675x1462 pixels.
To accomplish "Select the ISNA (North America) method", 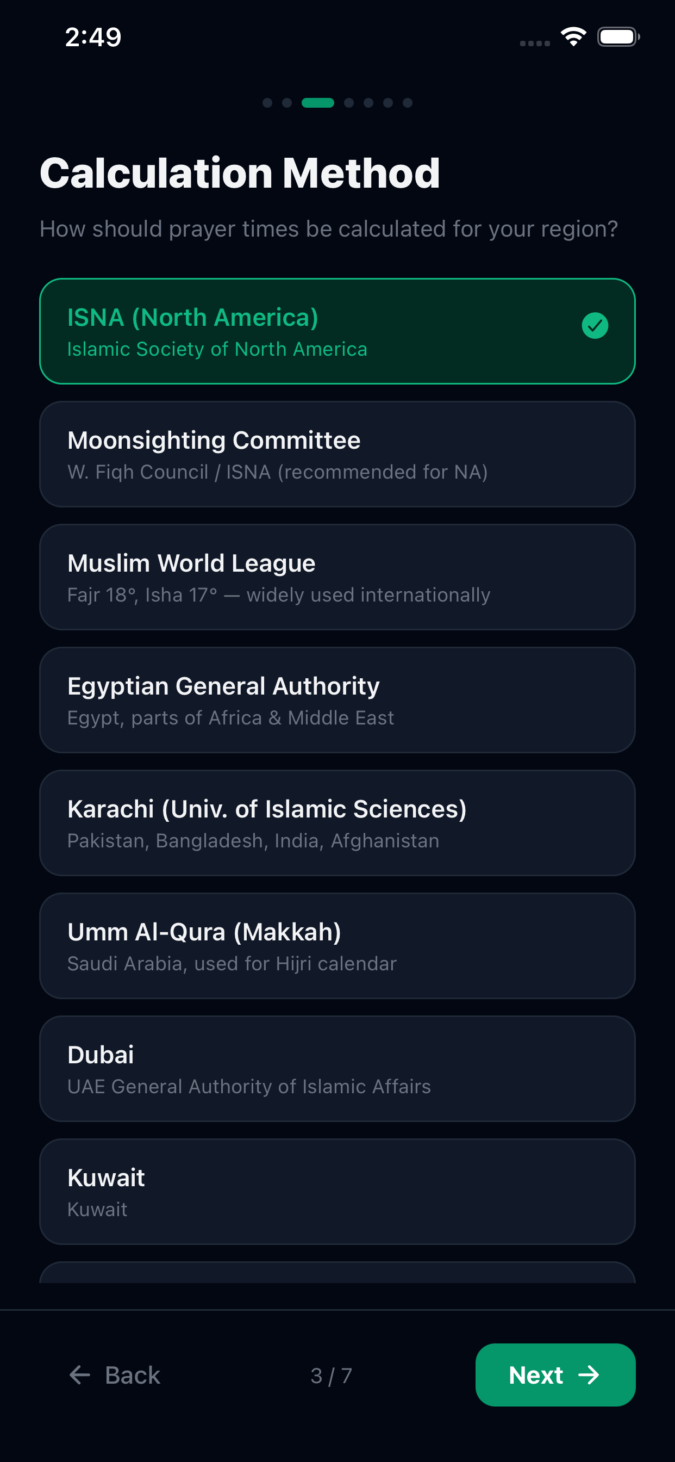I will [337, 331].
